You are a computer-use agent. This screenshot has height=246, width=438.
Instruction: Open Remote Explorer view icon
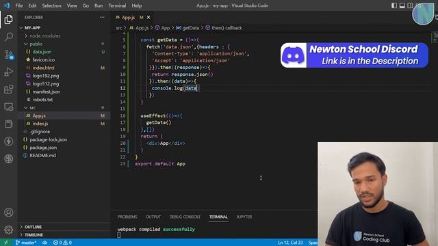click(x=8, y=107)
